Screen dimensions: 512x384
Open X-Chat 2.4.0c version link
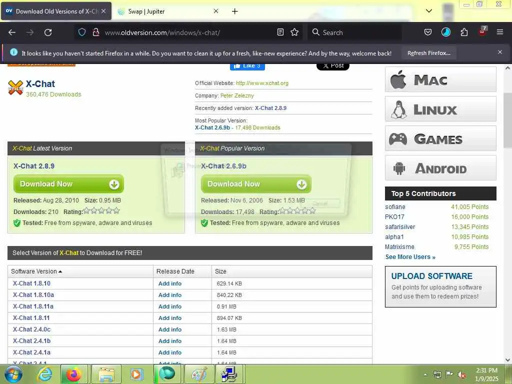click(x=31, y=329)
